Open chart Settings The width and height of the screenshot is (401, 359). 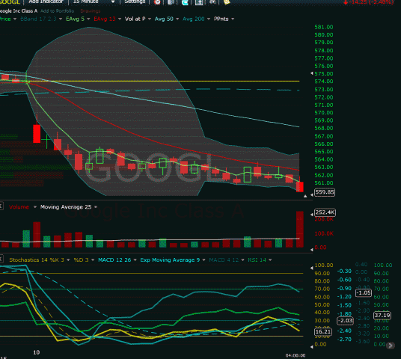click(135, 1)
